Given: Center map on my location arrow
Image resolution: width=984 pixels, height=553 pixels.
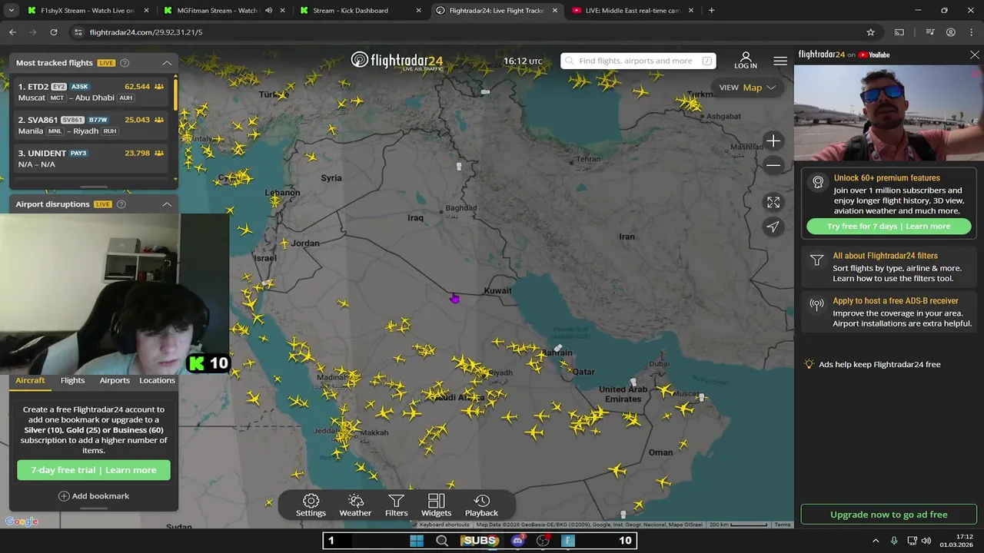Looking at the screenshot, I should [x=773, y=227].
